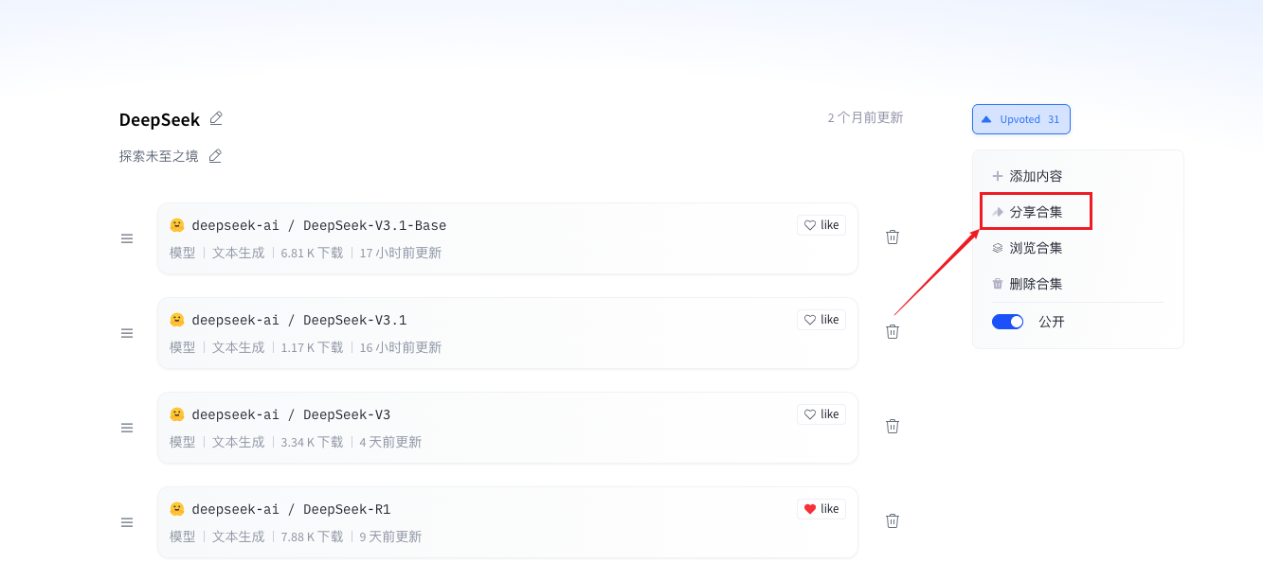
Task: Delete DeepSeek-V3.1 with its trash icon
Action: tap(892, 332)
